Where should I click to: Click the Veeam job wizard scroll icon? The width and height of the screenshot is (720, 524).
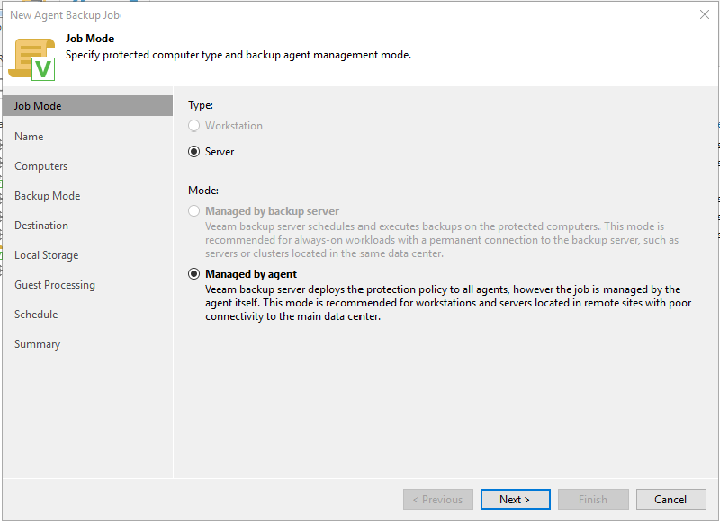pos(31,59)
